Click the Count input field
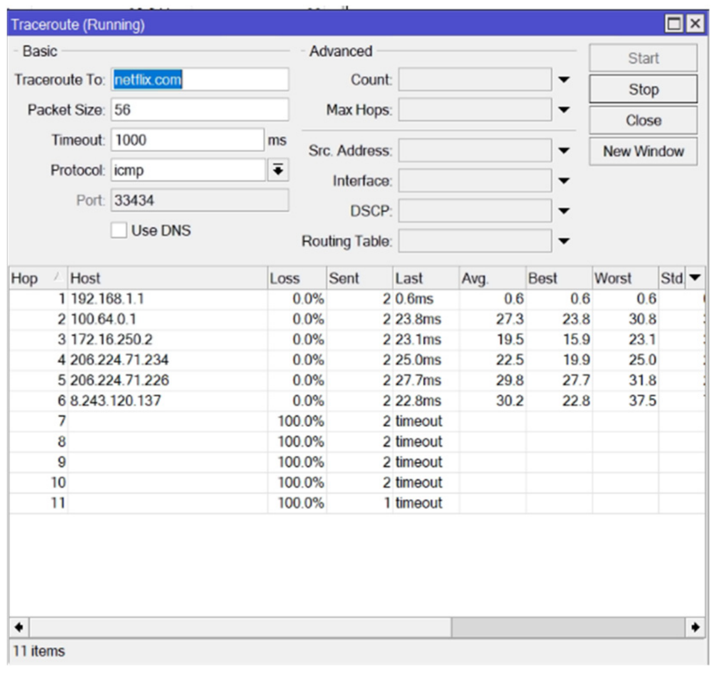Image resolution: width=718 pixels, height=673 pixels. [x=475, y=80]
